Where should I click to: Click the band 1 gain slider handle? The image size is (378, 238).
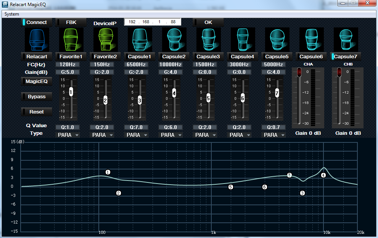[x=71, y=92]
